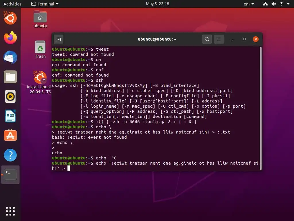Open Thunderbird mail from the dock

10,57
